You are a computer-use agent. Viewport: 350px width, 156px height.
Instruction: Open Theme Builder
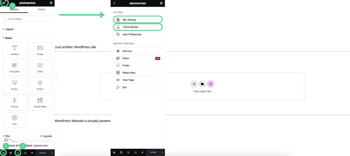pos(138,27)
